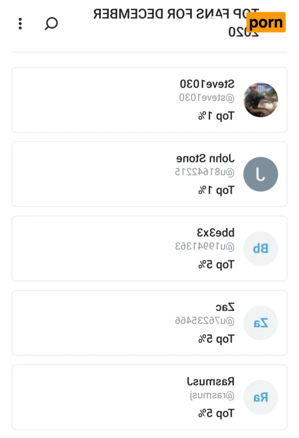Open the RasmusJ name link
This screenshot has width=299, height=438.
(211, 382)
